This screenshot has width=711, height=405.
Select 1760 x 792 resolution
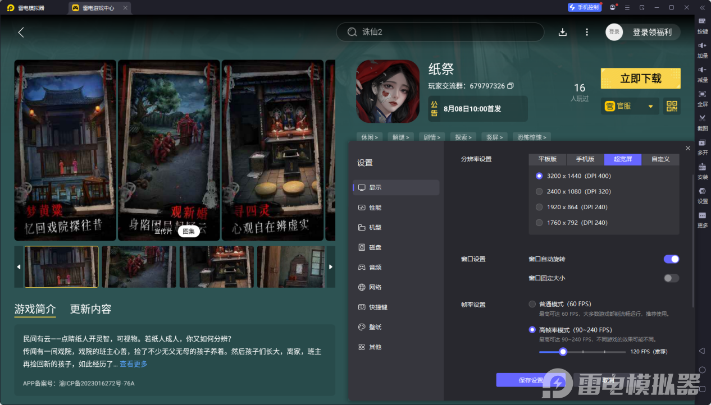click(539, 223)
